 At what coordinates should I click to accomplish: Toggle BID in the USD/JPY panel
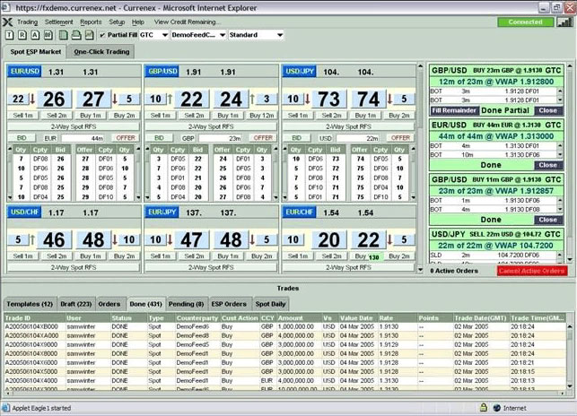click(x=297, y=138)
